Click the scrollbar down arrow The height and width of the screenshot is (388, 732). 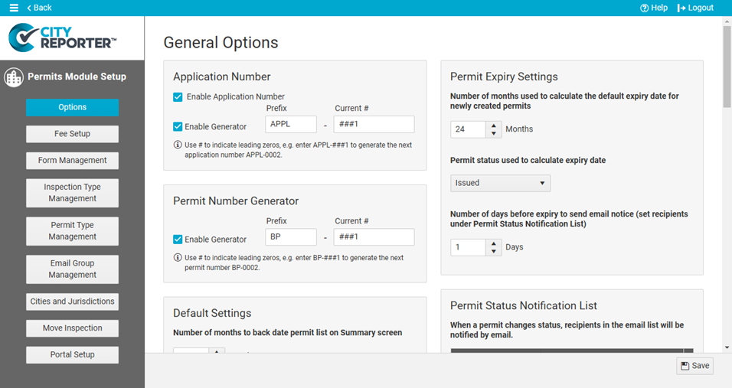pyautogui.click(x=727, y=348)
